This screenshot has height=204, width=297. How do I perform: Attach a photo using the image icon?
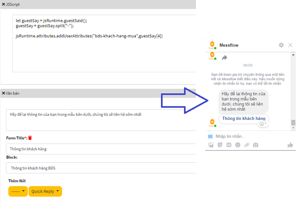[x=211, y=145]
